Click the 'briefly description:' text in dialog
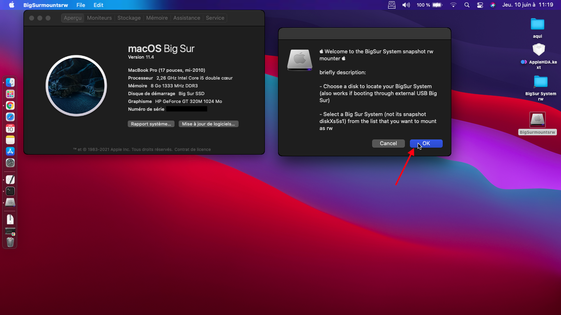Screen dimensions: 561x315 343,73
